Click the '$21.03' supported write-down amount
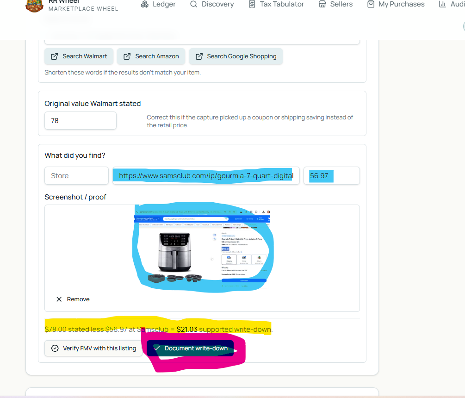Viewport: 465px width, 398px height. point(187,330)
